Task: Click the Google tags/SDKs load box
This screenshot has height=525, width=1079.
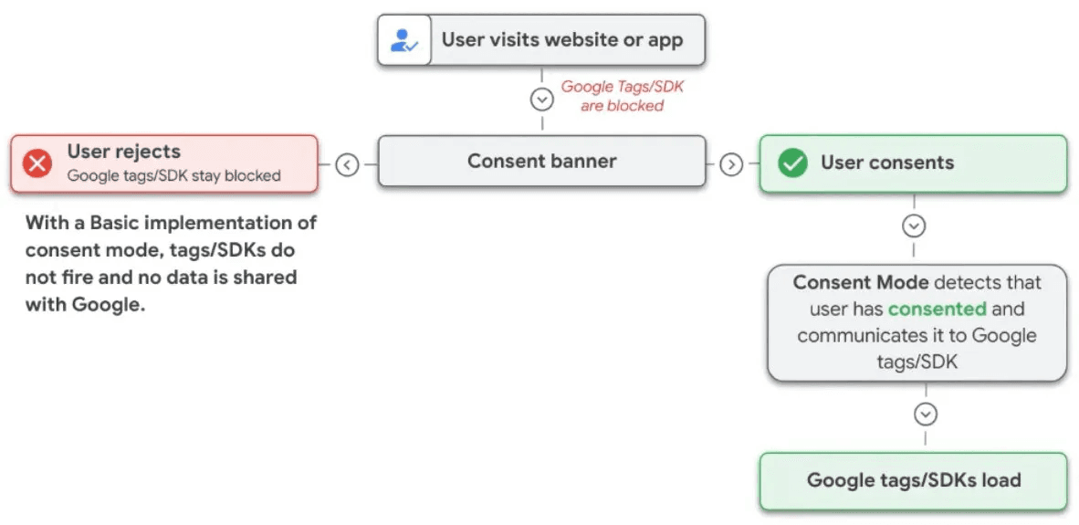Action: (x=913, y=480)
